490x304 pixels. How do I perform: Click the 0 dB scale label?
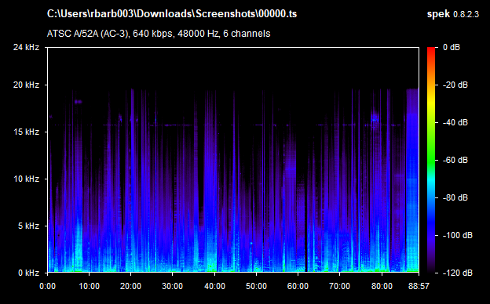[x=452, y=47]
